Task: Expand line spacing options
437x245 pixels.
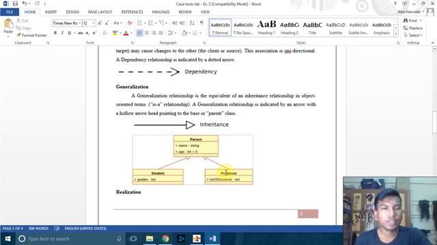Action: pos(172,33)
